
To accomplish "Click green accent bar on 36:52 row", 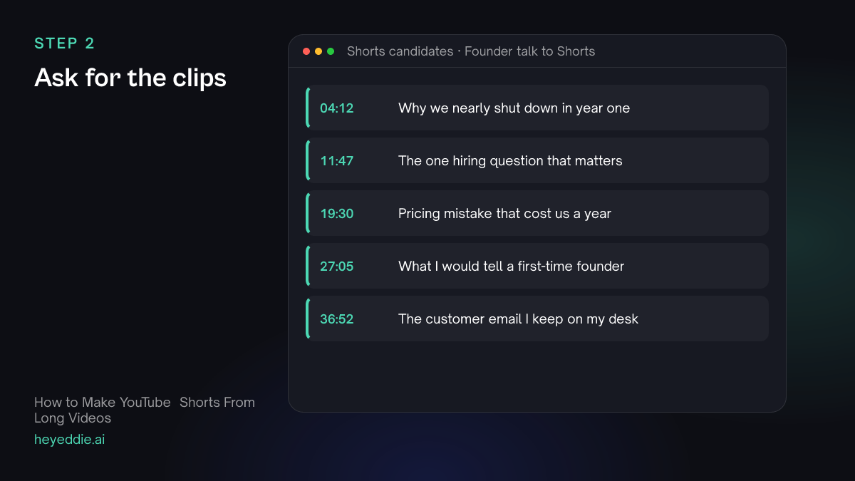I will 308,319.
